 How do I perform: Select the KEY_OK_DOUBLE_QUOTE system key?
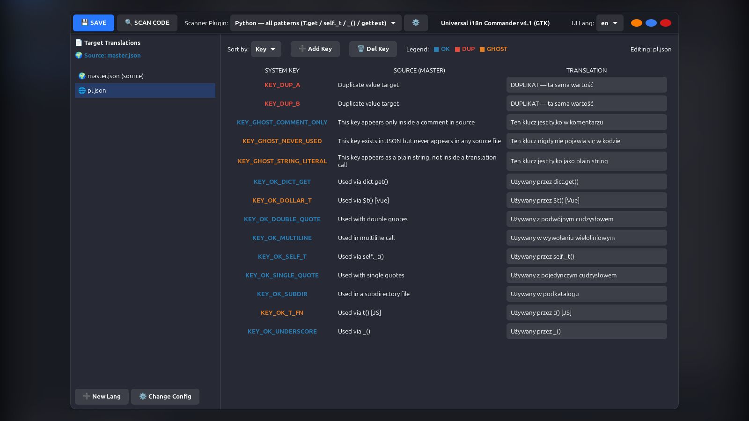click(x=282, y=219)
